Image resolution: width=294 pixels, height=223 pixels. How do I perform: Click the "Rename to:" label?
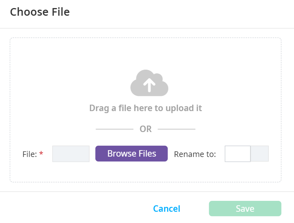pyautogui.click(x=195, y=154)
